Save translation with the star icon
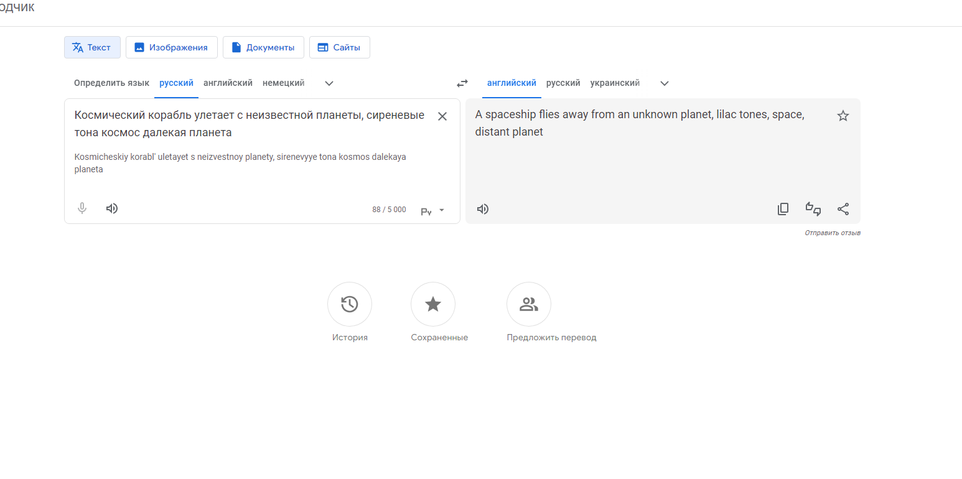 843,116
